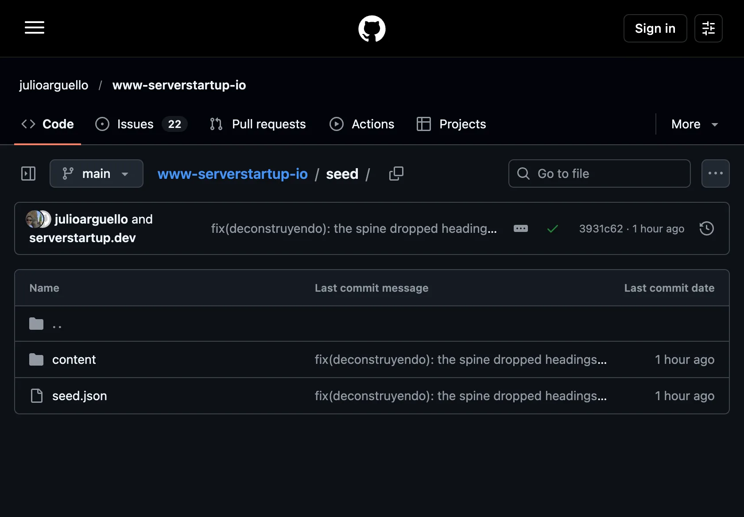Open commit hash 3931c62
This screenshot has width=744, height=517.
[601, 228]
